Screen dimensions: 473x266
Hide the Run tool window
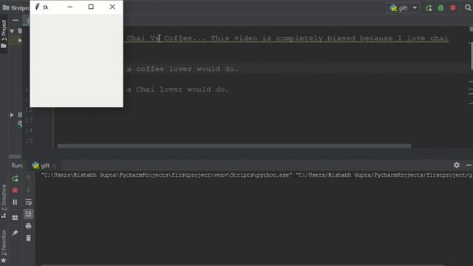pyautogui.click(x=468, y=165)
